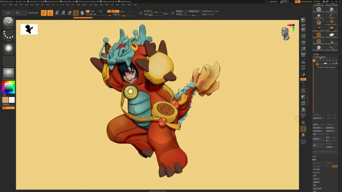
Task: Expand the 重新网格 section
Action: tap(317, 182)
